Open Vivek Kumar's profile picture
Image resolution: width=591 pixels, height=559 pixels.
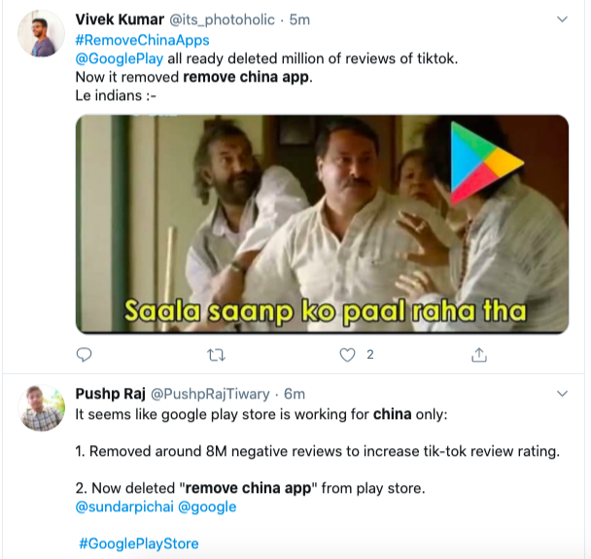click(39, 38)
